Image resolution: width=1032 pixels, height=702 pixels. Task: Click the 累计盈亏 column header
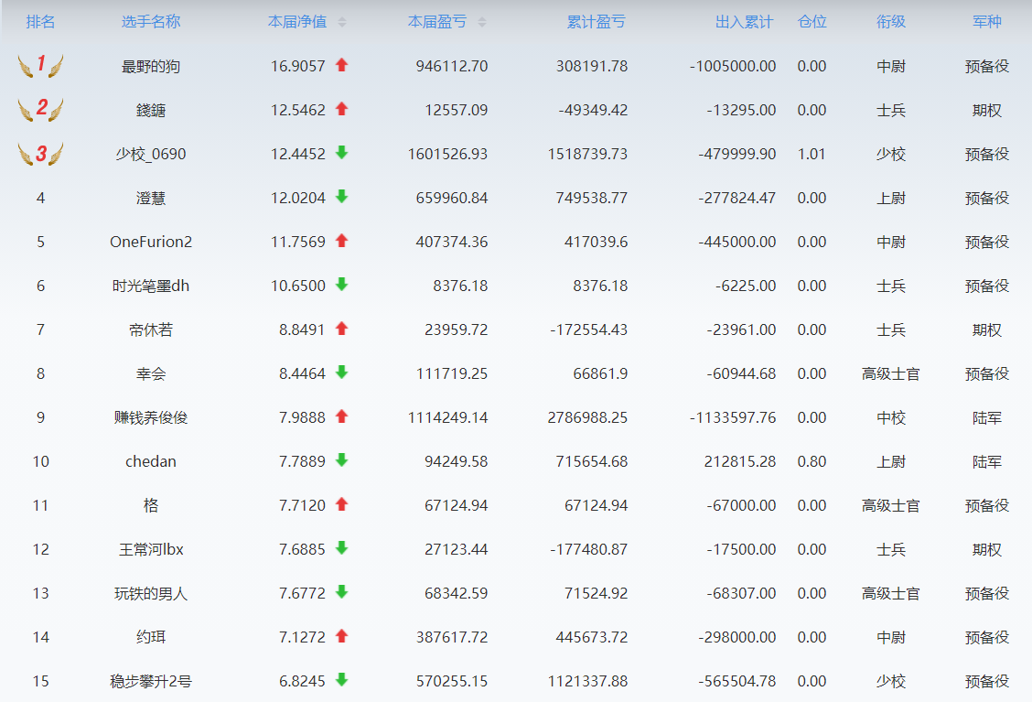pos(597,22)
